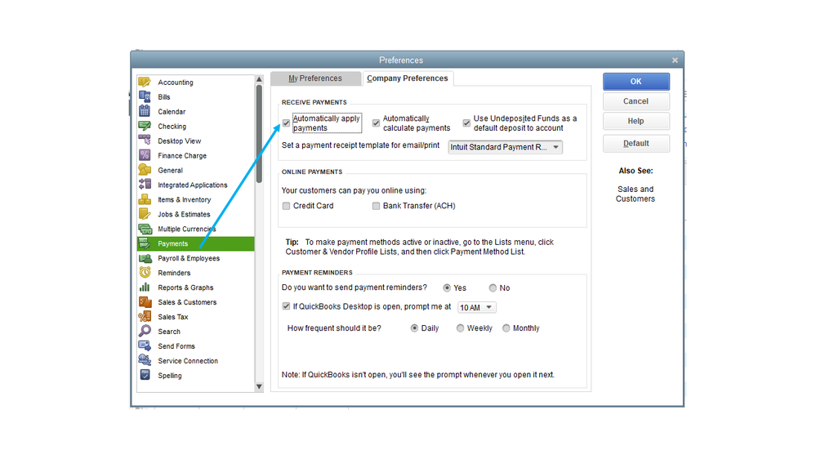Click the category list scrollbar thumb
The image size is (816, 459).
[259, 134]
